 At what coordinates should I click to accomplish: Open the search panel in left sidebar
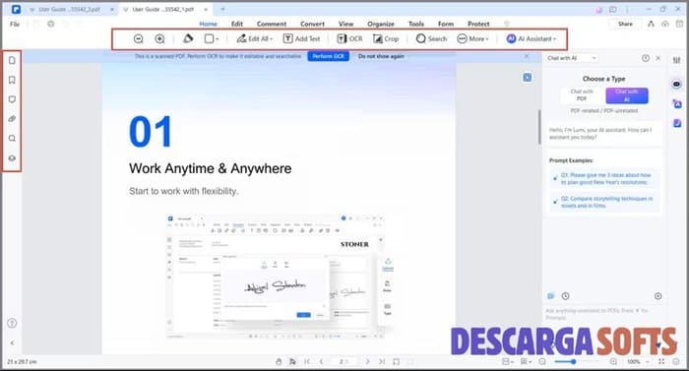(12, 139)
